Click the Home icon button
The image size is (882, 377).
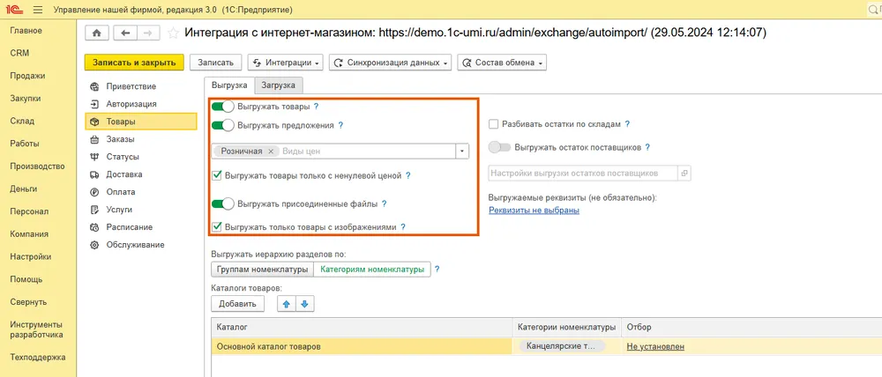point(97,33)
